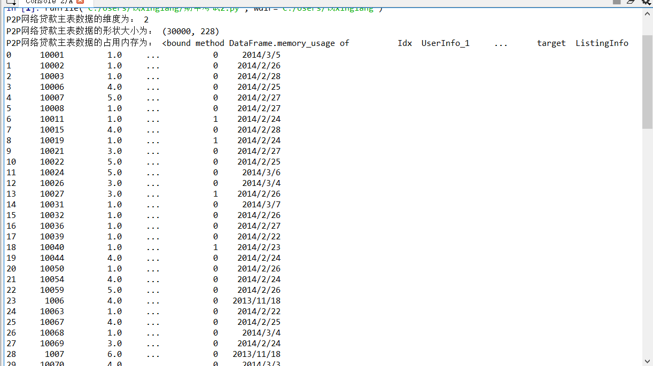Click target value 1 in row 6
Viewport: 653px width, 366px height.
coord(215,119)
